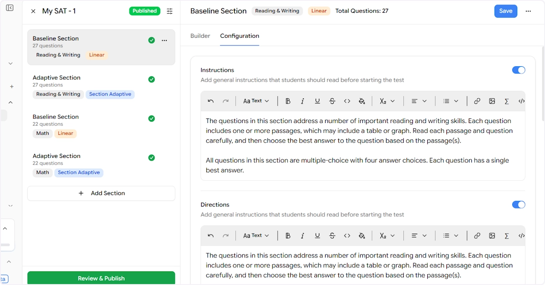The width and height of the screenshot is (545, 285).
Task: Insert link in the Instructions editor
Action: 477,101
